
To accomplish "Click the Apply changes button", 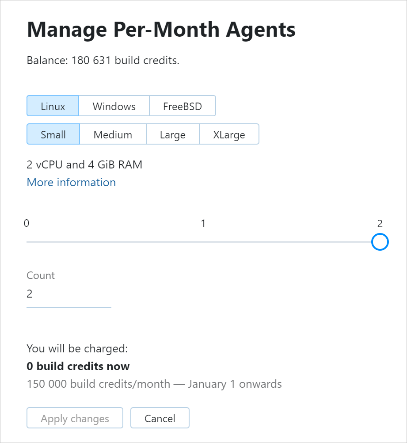I will coord(74,418).
